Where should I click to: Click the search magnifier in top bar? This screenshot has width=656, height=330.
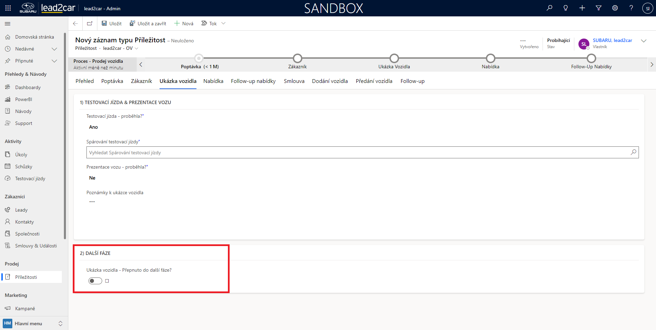pos(549,8)
